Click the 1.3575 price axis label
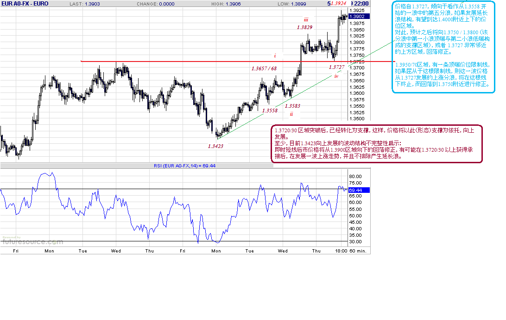Viewport: 506px width, 320px height. pyautogui.click(x=357, y=99)
